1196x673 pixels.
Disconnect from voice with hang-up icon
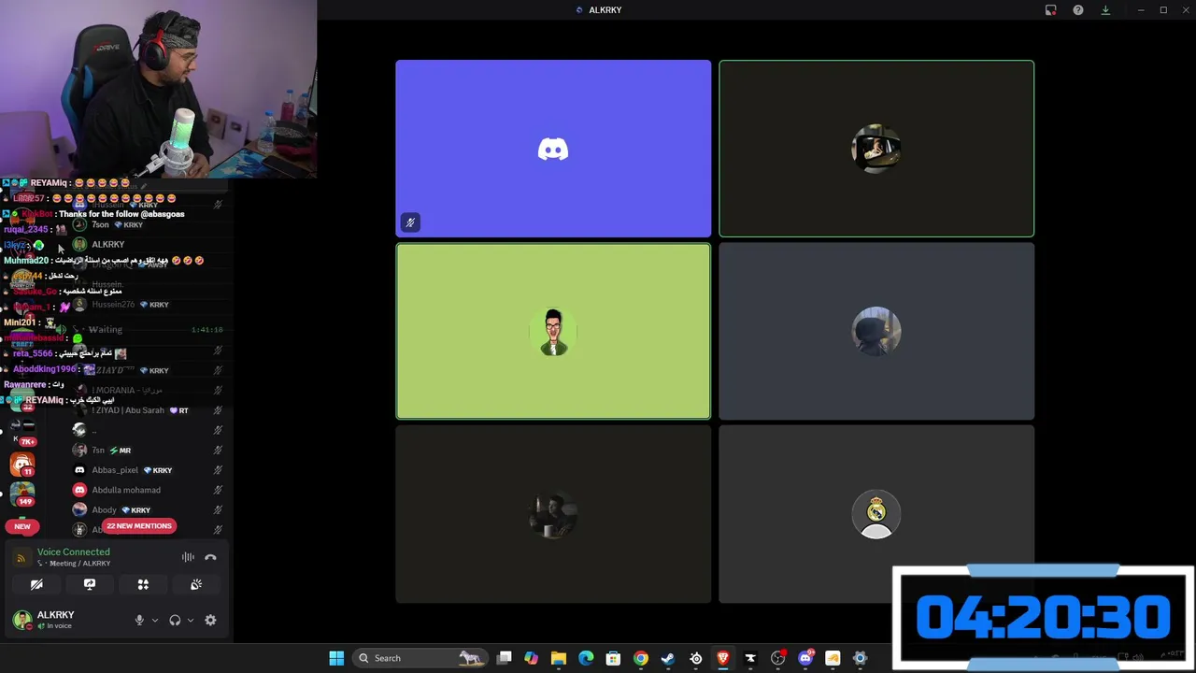[210, 557]
